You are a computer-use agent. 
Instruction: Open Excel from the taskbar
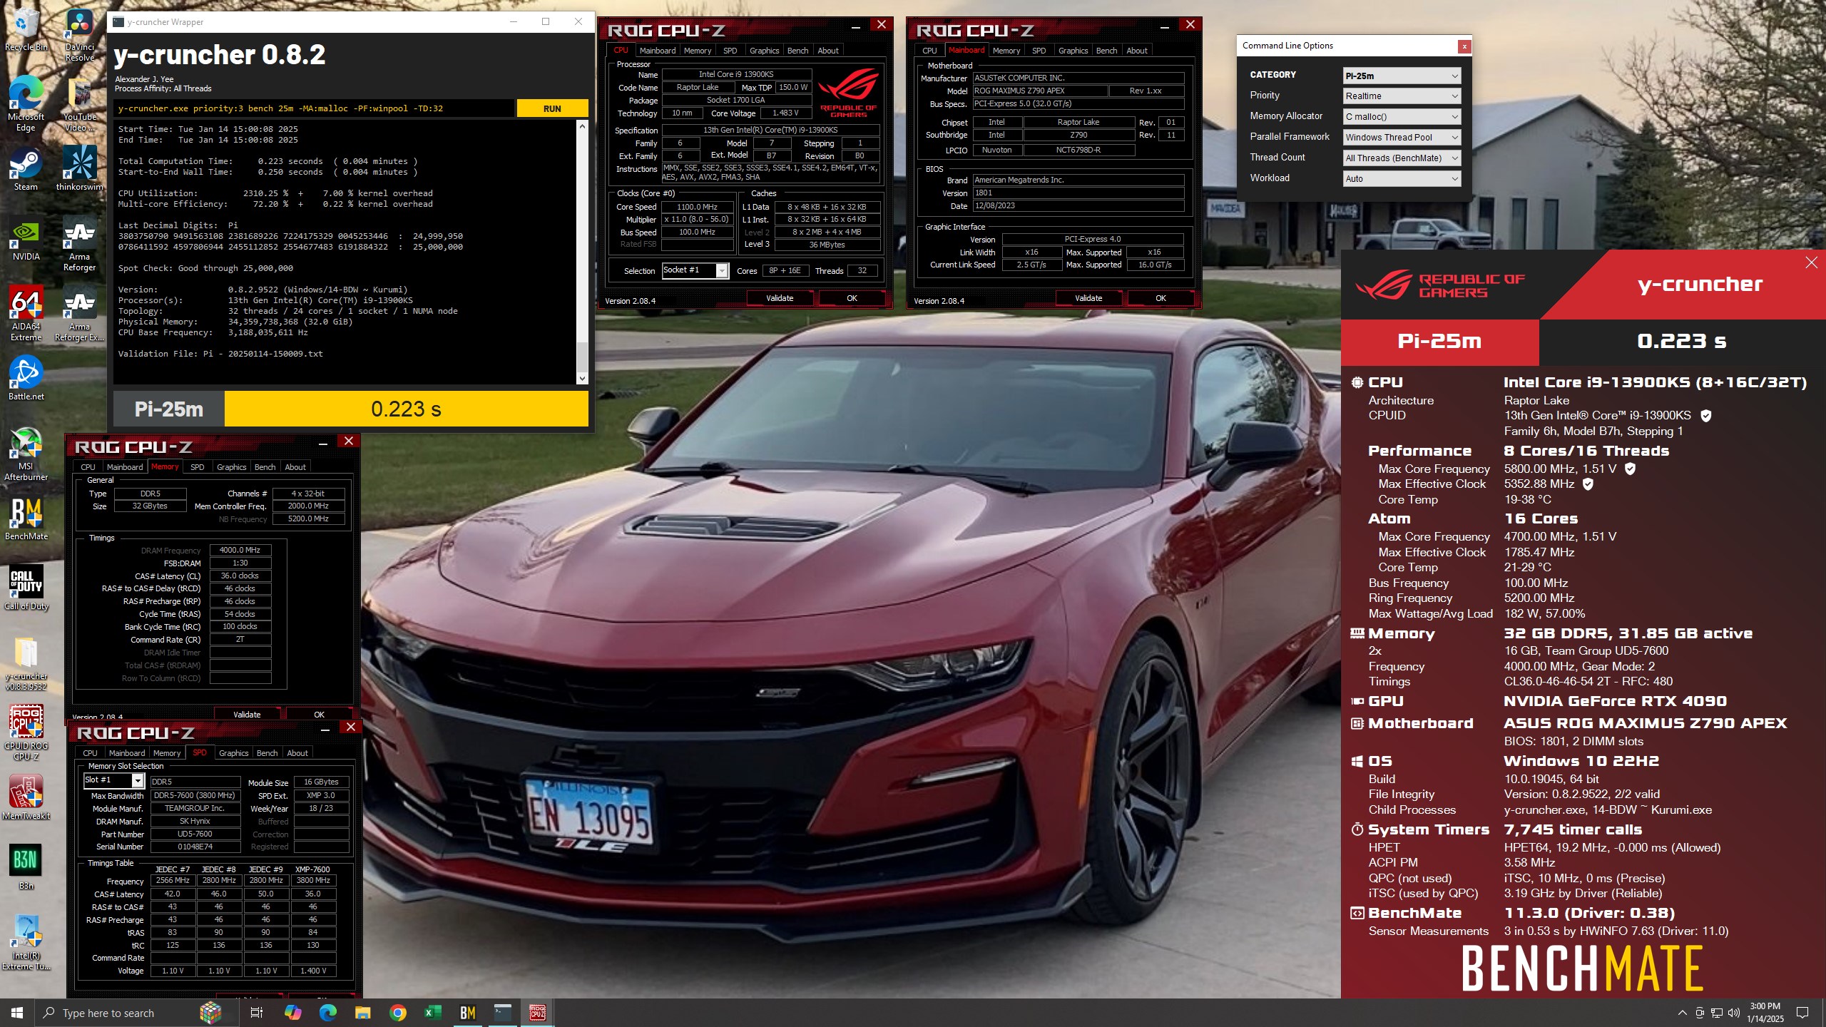(x=432, y=1013)
